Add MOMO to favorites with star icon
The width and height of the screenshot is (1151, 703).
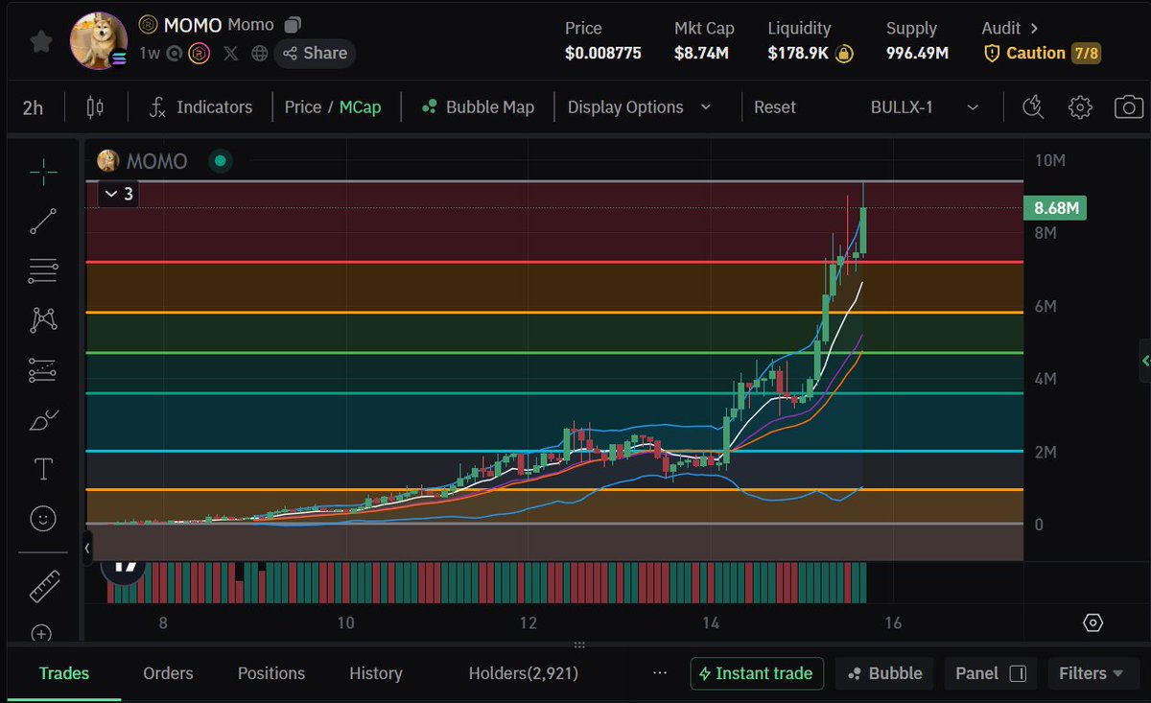[x=41, y=41]
